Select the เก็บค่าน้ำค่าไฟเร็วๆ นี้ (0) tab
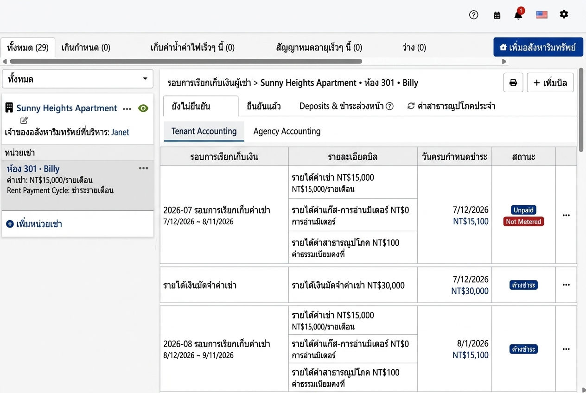Screen dimensions: 586x393 [192, 47]
